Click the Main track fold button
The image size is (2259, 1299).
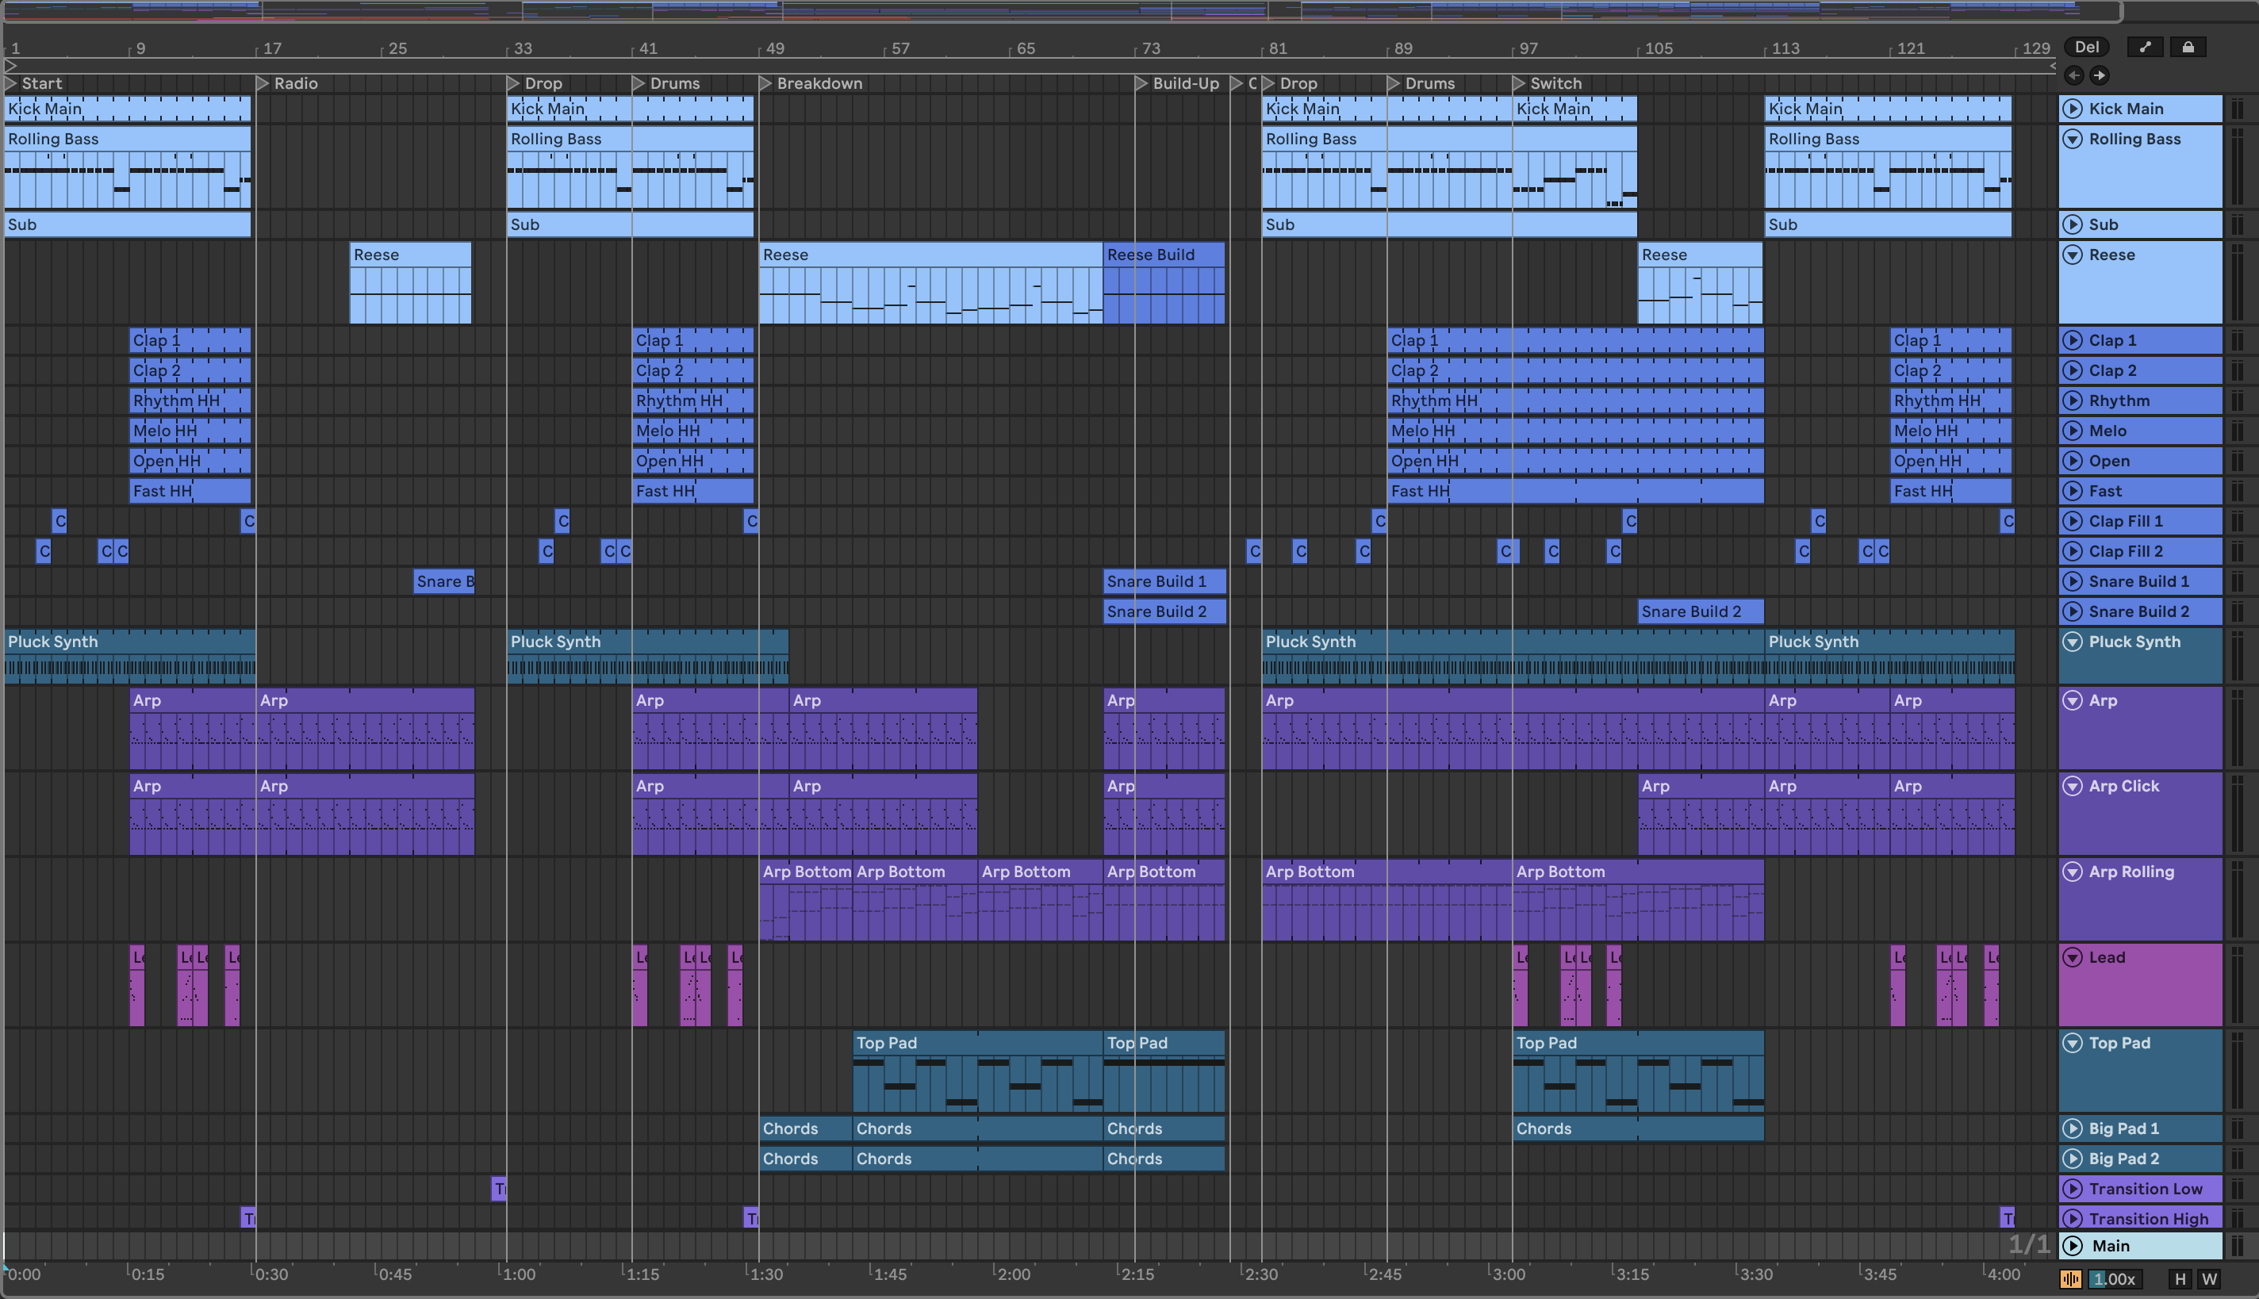(x=2073, y=1245)
